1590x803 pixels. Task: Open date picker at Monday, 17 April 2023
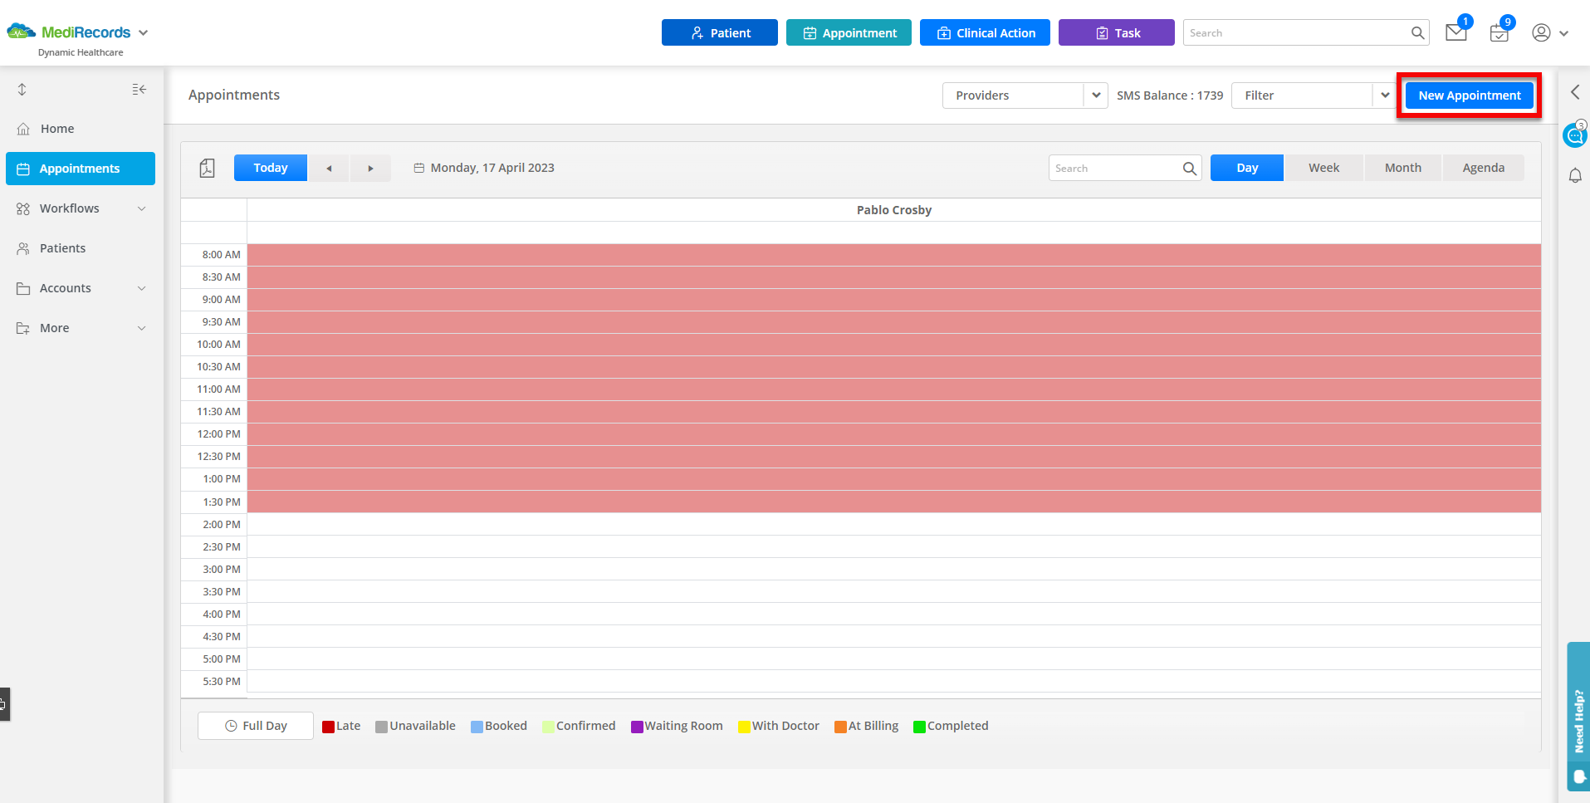484,168
